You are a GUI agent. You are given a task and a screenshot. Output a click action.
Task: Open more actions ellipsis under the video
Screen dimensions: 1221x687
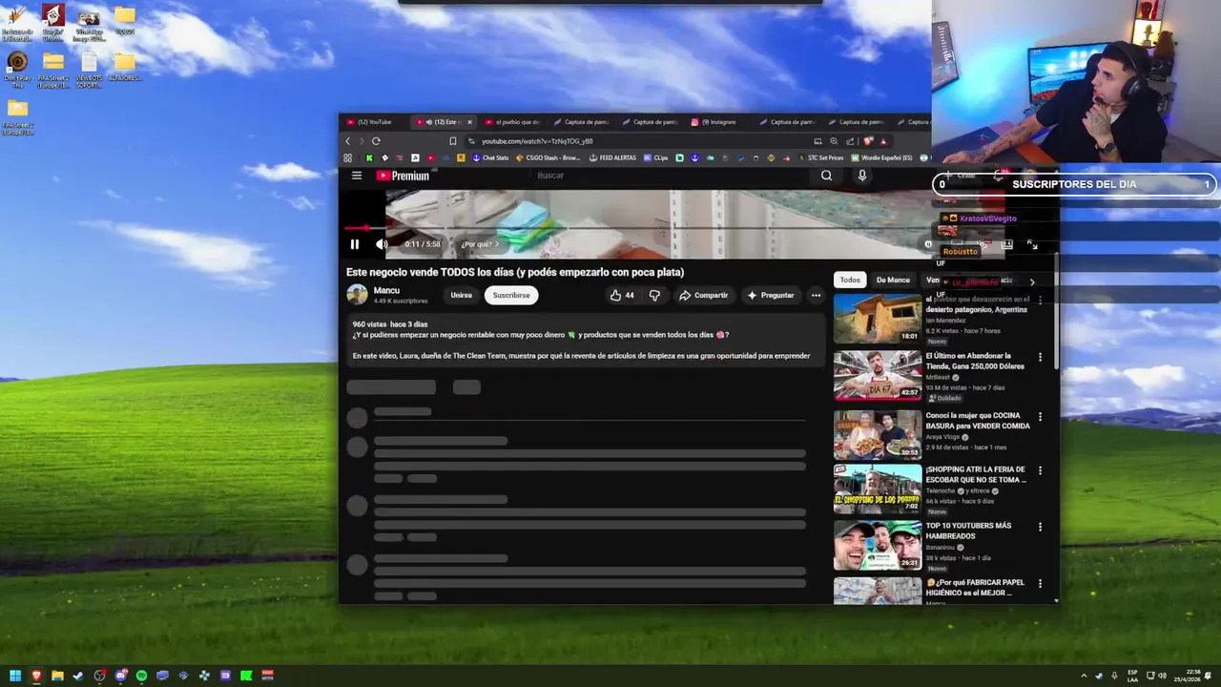click(x=816, y=296)
